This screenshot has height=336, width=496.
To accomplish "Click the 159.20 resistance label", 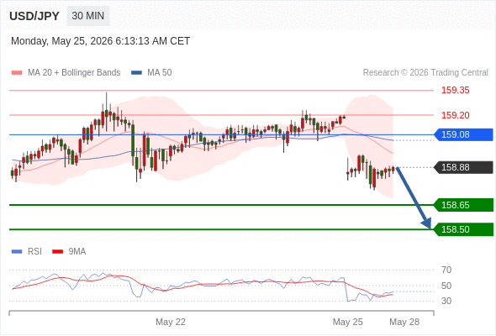I will [455, 115].
